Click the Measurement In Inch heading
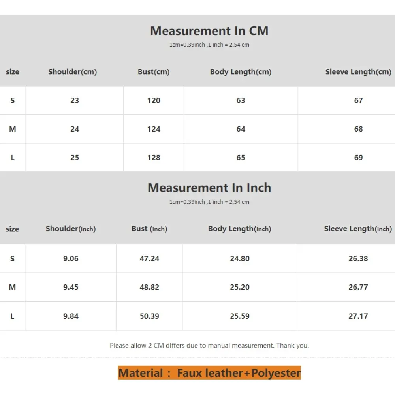395x395 pixels. (x=209, y=188)
